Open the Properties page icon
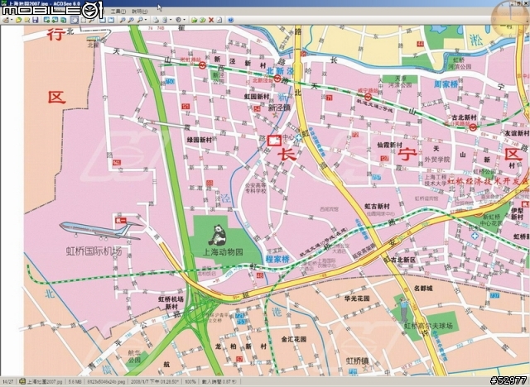 coord(219,20)
